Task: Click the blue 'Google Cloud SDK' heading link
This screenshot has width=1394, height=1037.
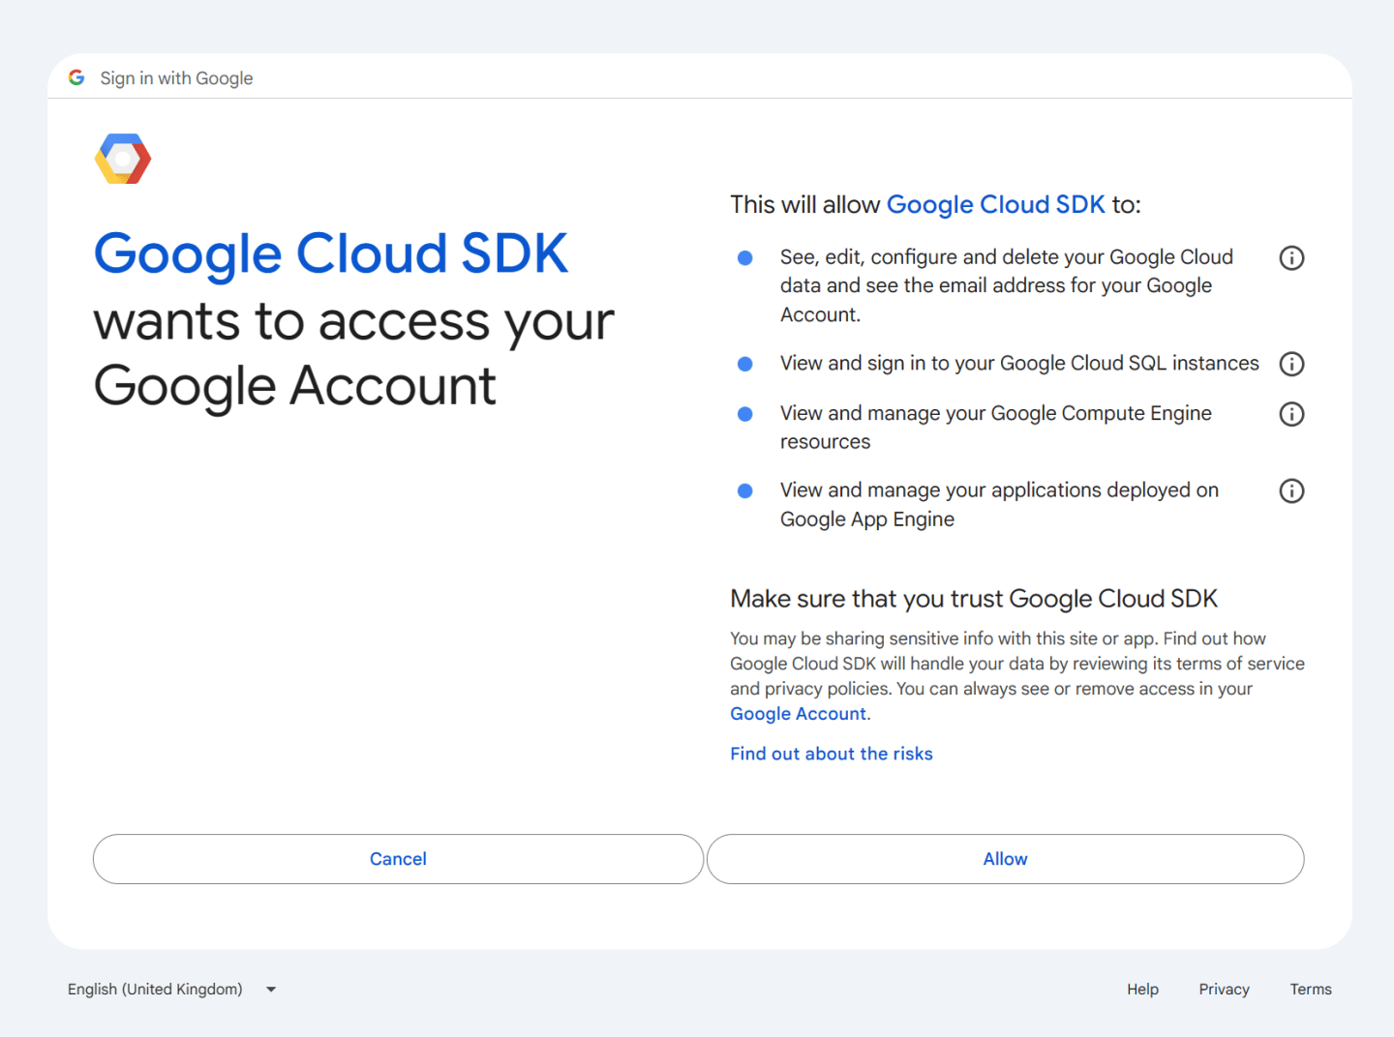Action: coord(330,253)
